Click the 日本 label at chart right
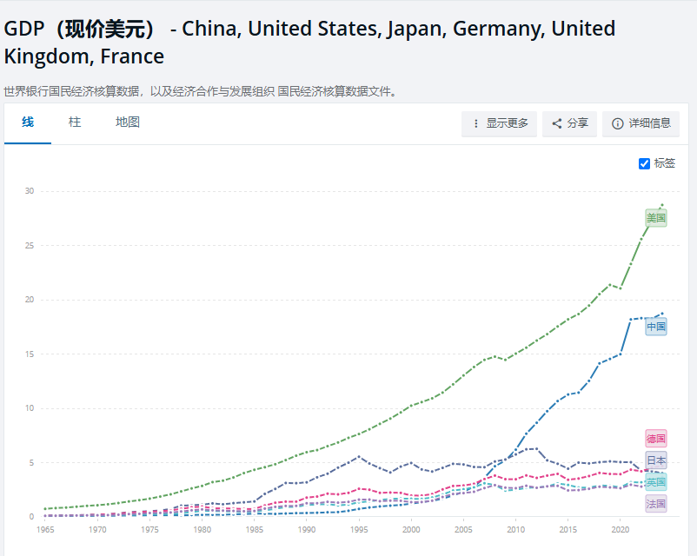 tap(655, 458)
